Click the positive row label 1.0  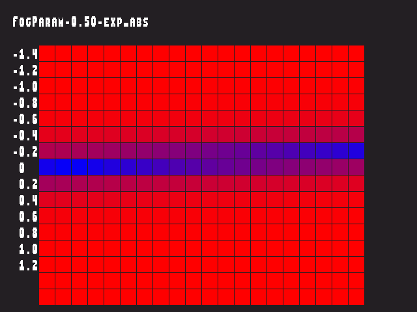[29, 249]
